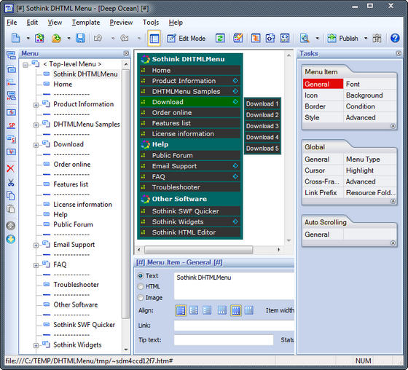Click the blue Help question mark icon
The width and height of the screenshot is (408, 370).
pyautogui.click(x=395, y=39)
